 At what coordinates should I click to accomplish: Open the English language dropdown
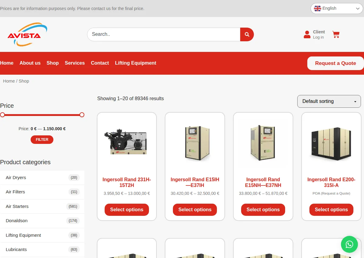pyautogui.click(x=337, y=8)
